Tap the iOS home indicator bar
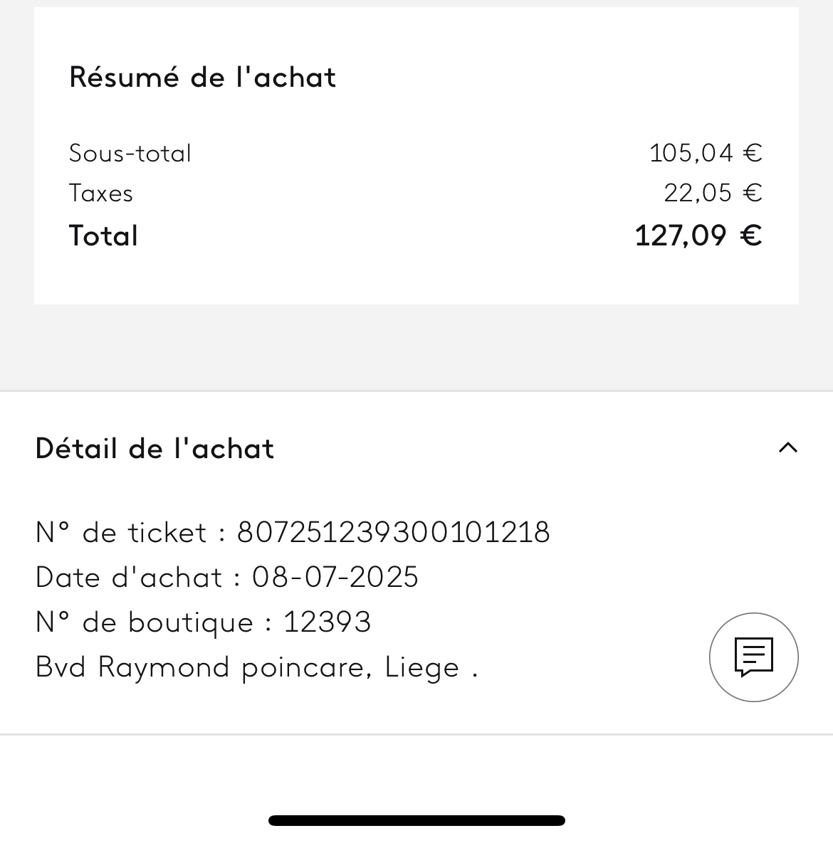This screenshot has height=843, width=833. [x=416, y=820]
